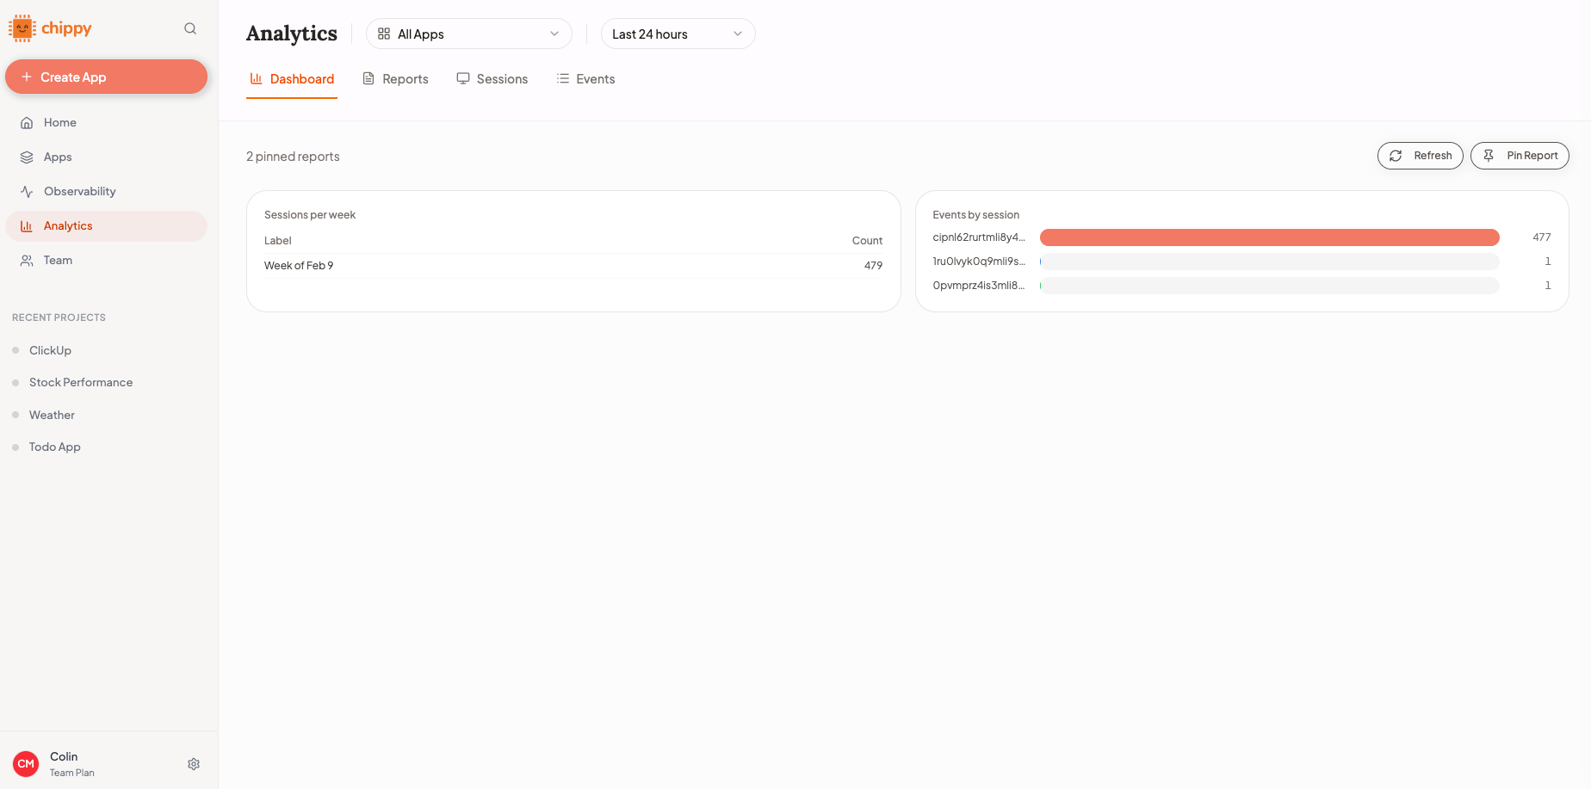
Task: Click the Refresh button label
Action: (1433, 156)
